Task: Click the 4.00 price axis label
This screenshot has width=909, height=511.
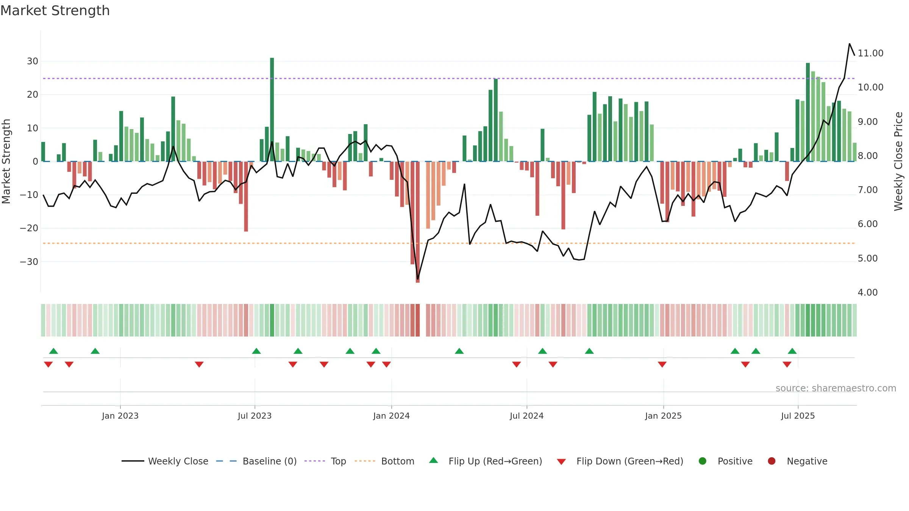Action: [x=867, y=292]
